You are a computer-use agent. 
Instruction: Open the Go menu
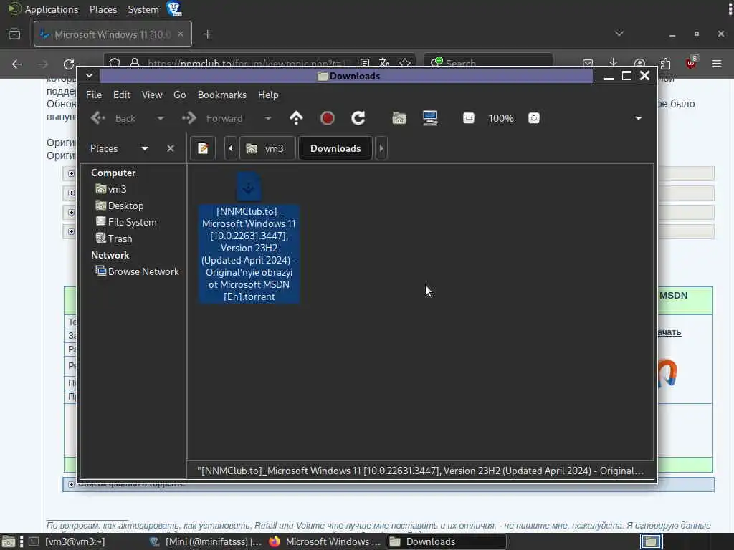[179, 95]
